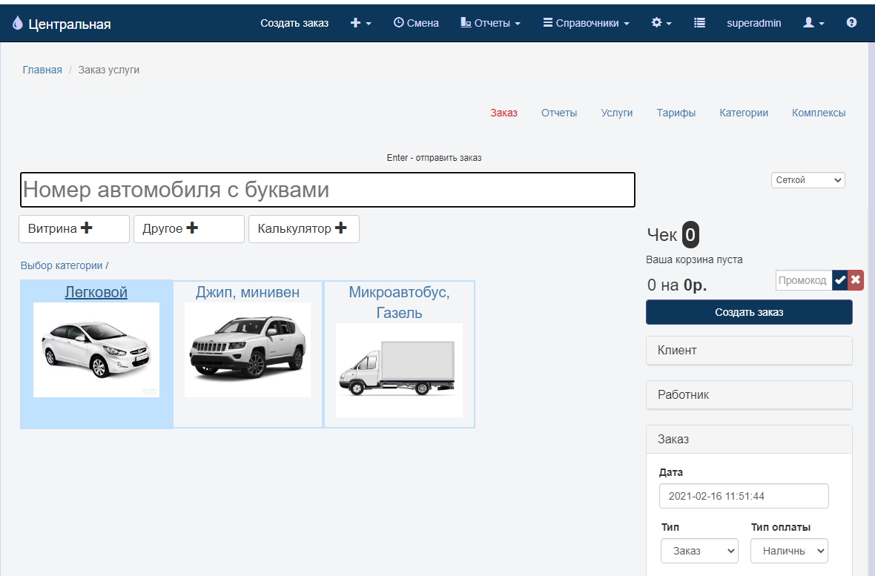Expand the Клиент panel
This screenshot has width=875, height=576.
[749, 351]
